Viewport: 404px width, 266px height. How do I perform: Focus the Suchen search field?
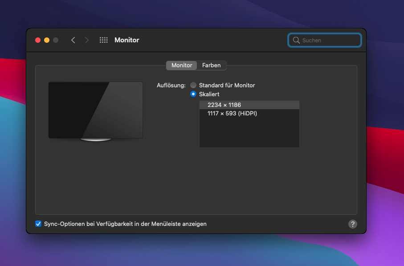(325, 40)
